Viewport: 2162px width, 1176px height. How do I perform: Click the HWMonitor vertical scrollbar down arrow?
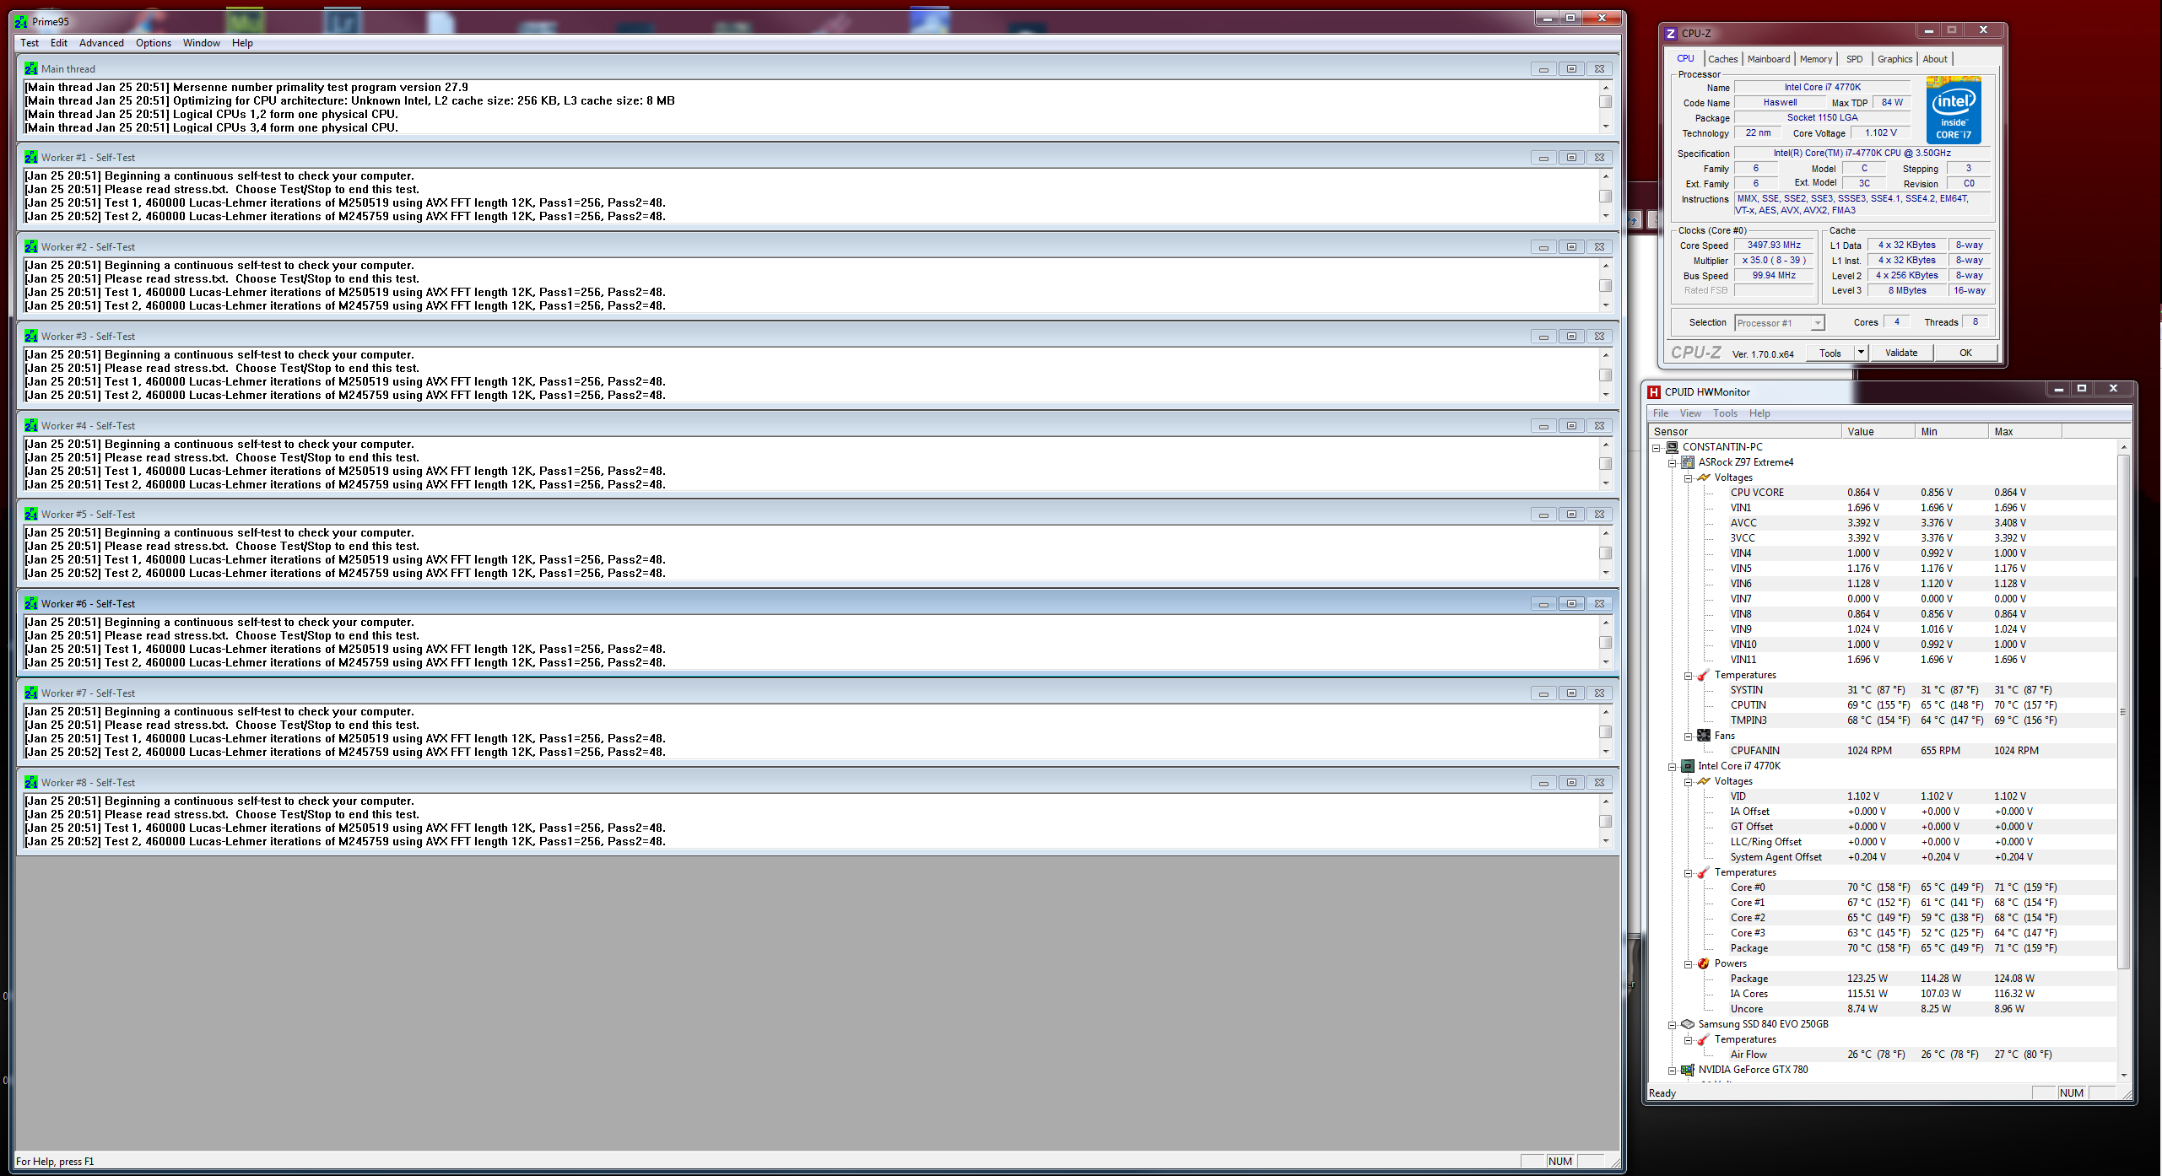pyautogui.click(x=2123, y=1076)
